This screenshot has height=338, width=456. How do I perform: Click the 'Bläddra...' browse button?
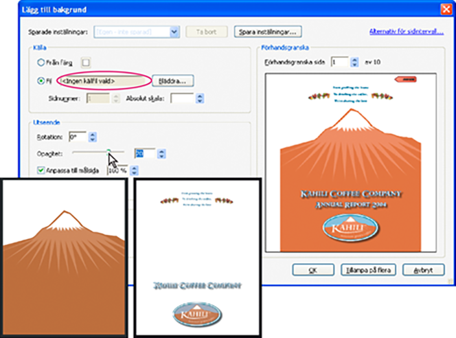[173, 81]
